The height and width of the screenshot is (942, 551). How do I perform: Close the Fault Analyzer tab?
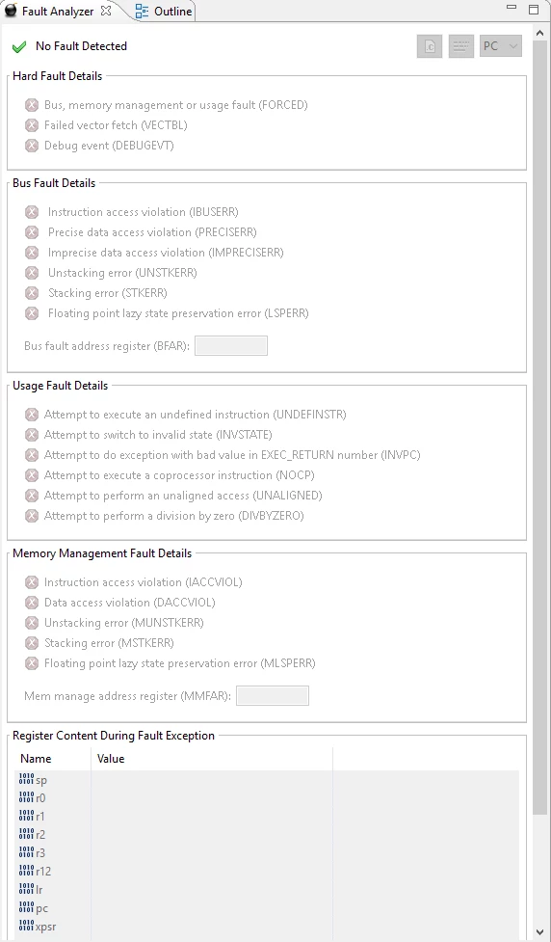pyautogui.click(x=106, y=11)
